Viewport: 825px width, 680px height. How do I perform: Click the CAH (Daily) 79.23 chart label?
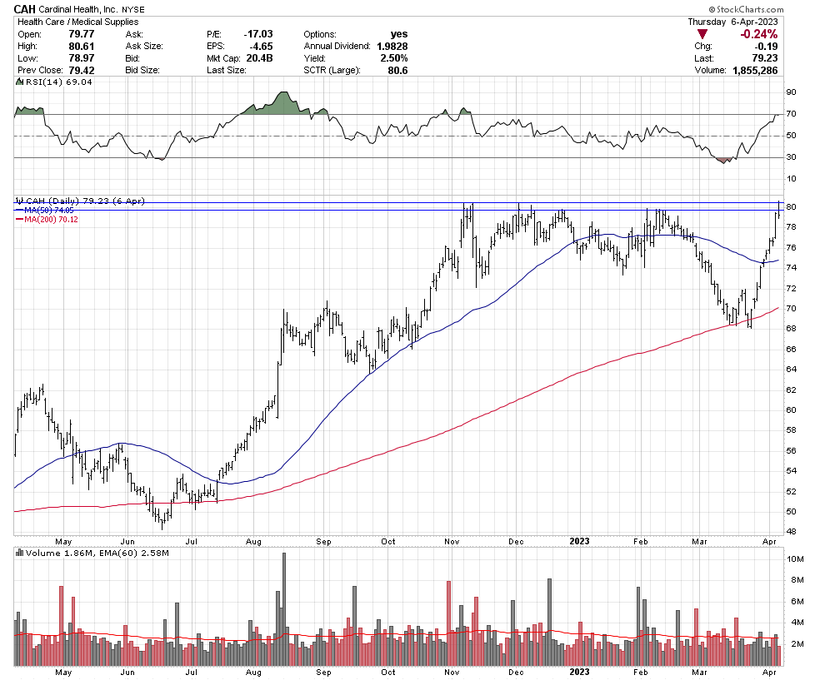pos(85,201)
